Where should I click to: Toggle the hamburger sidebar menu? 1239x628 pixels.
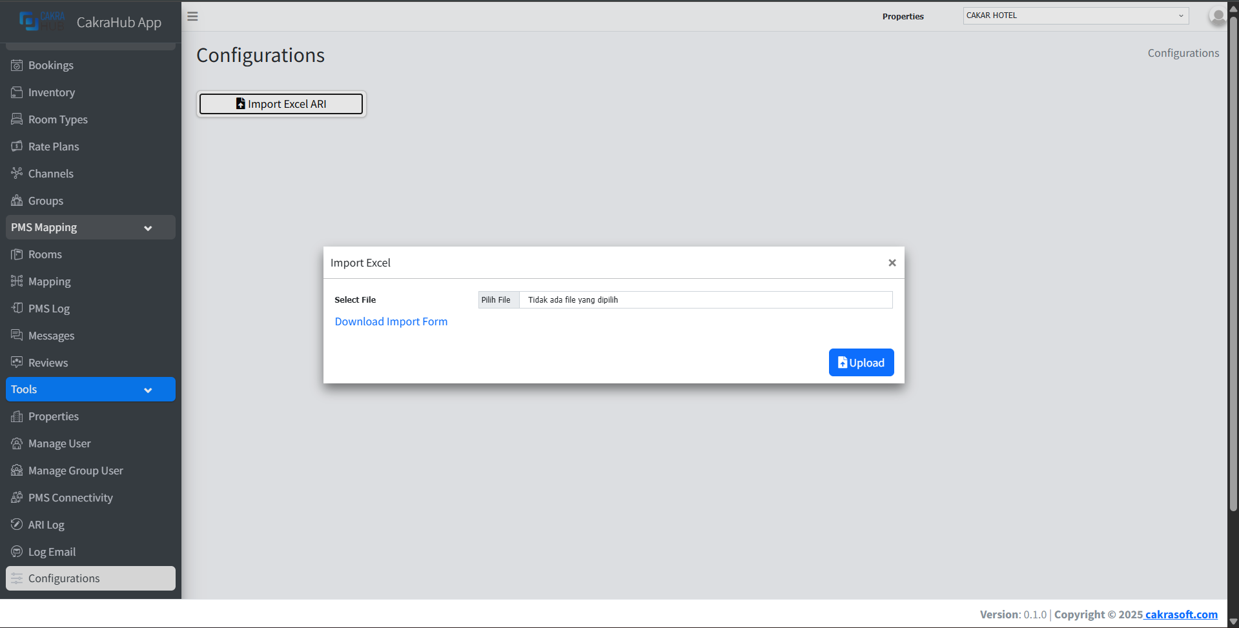point(192,16)
